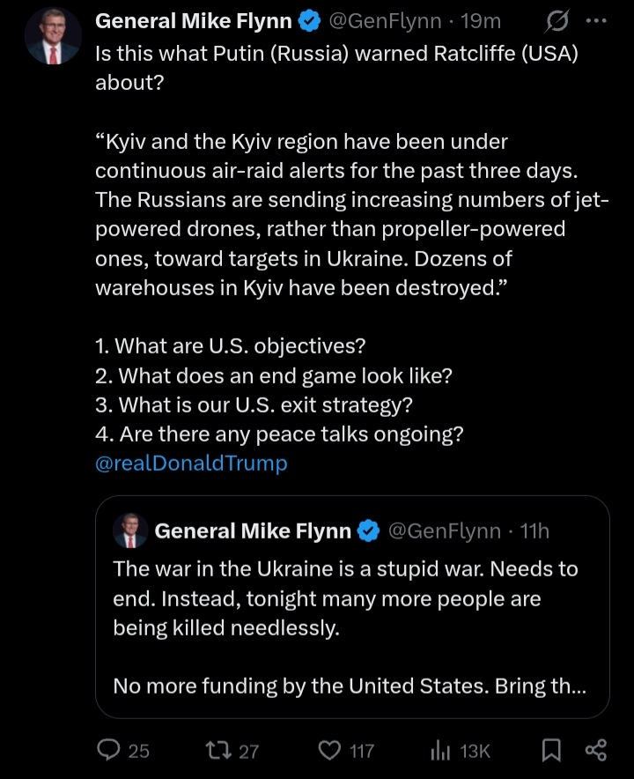
Task: Open the 19m timestamp link
Action: pyautogui.click(x=481, y=21)
